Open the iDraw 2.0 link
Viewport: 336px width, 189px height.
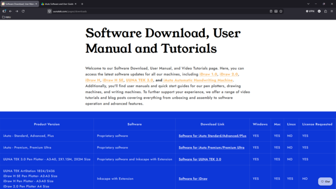229,74
